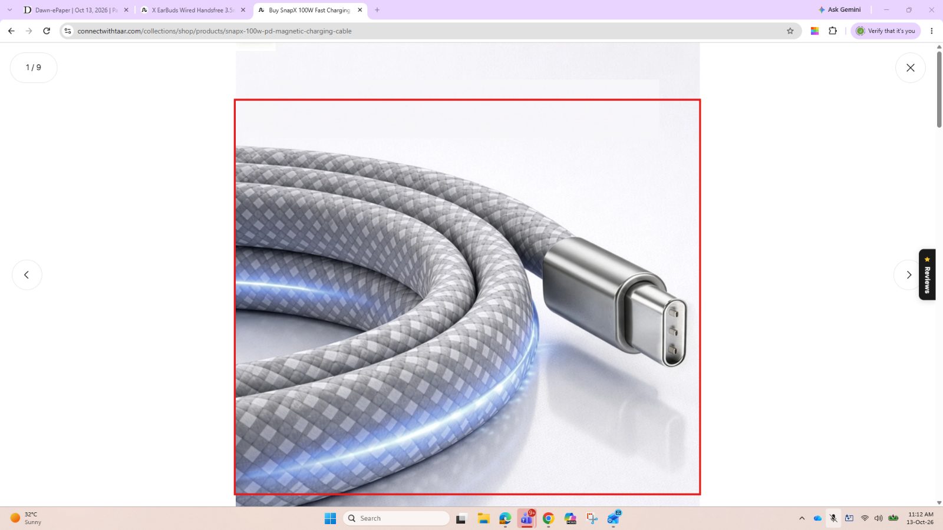Click the page vertical scrollbar
The width and height of the screenshot is (943, 530).
[939, 89]
